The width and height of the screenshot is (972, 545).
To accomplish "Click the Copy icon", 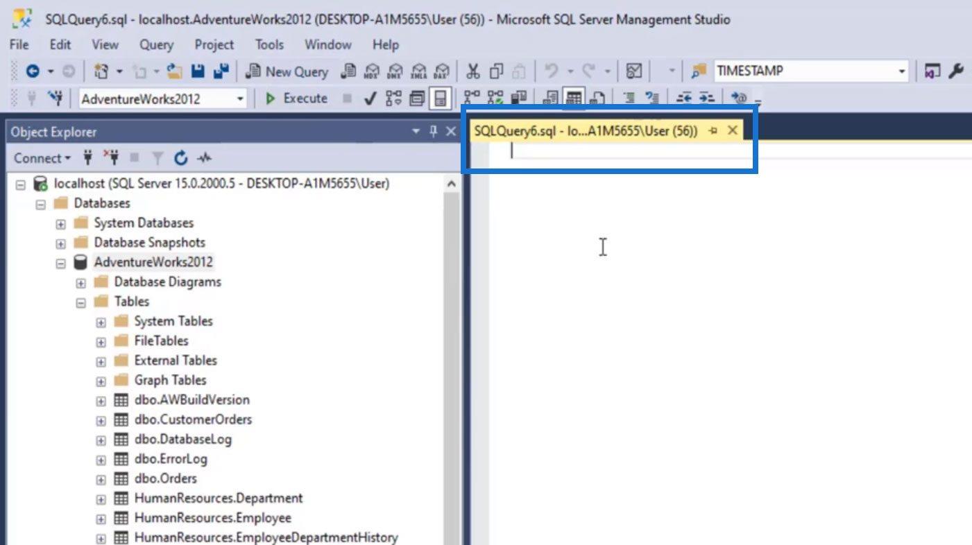I will [x=496, y=71].
